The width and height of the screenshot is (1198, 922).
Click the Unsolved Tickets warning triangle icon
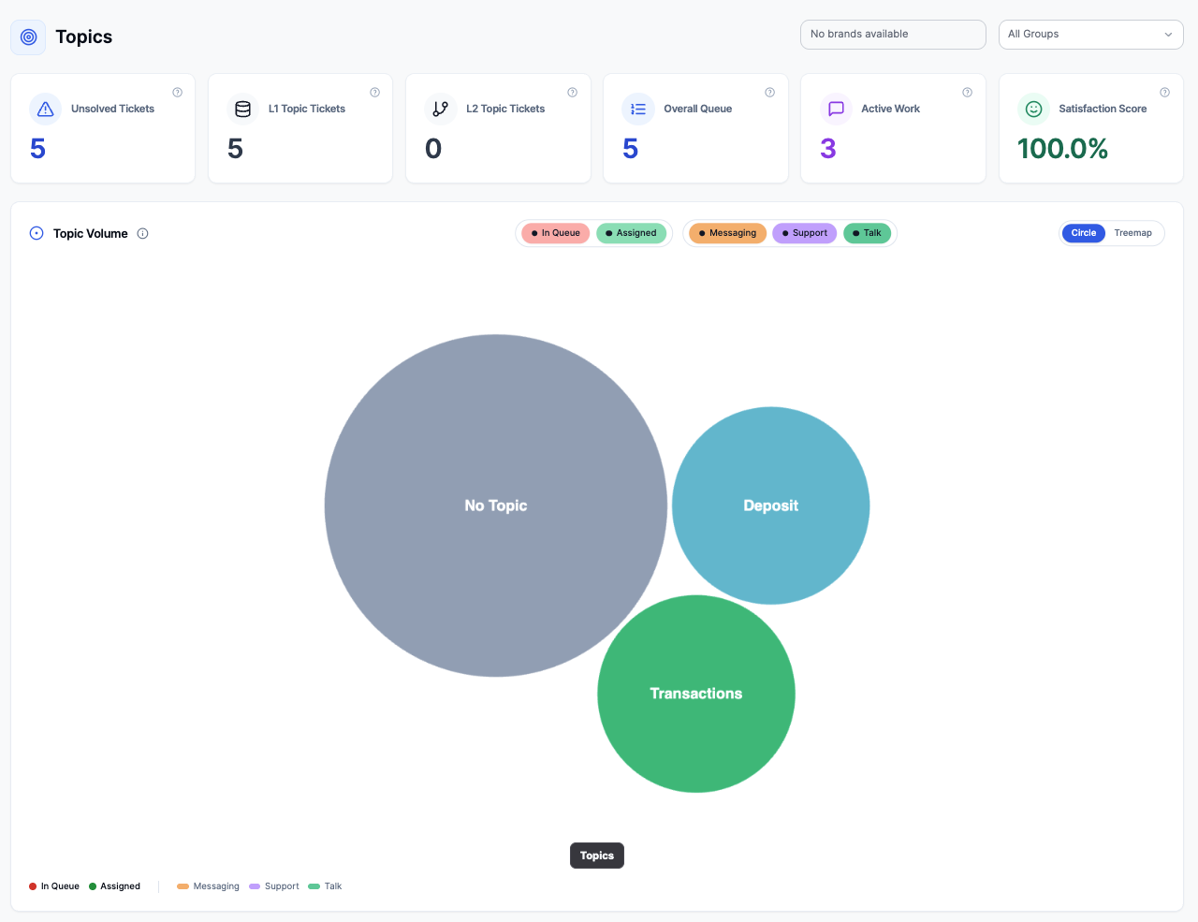46,110
